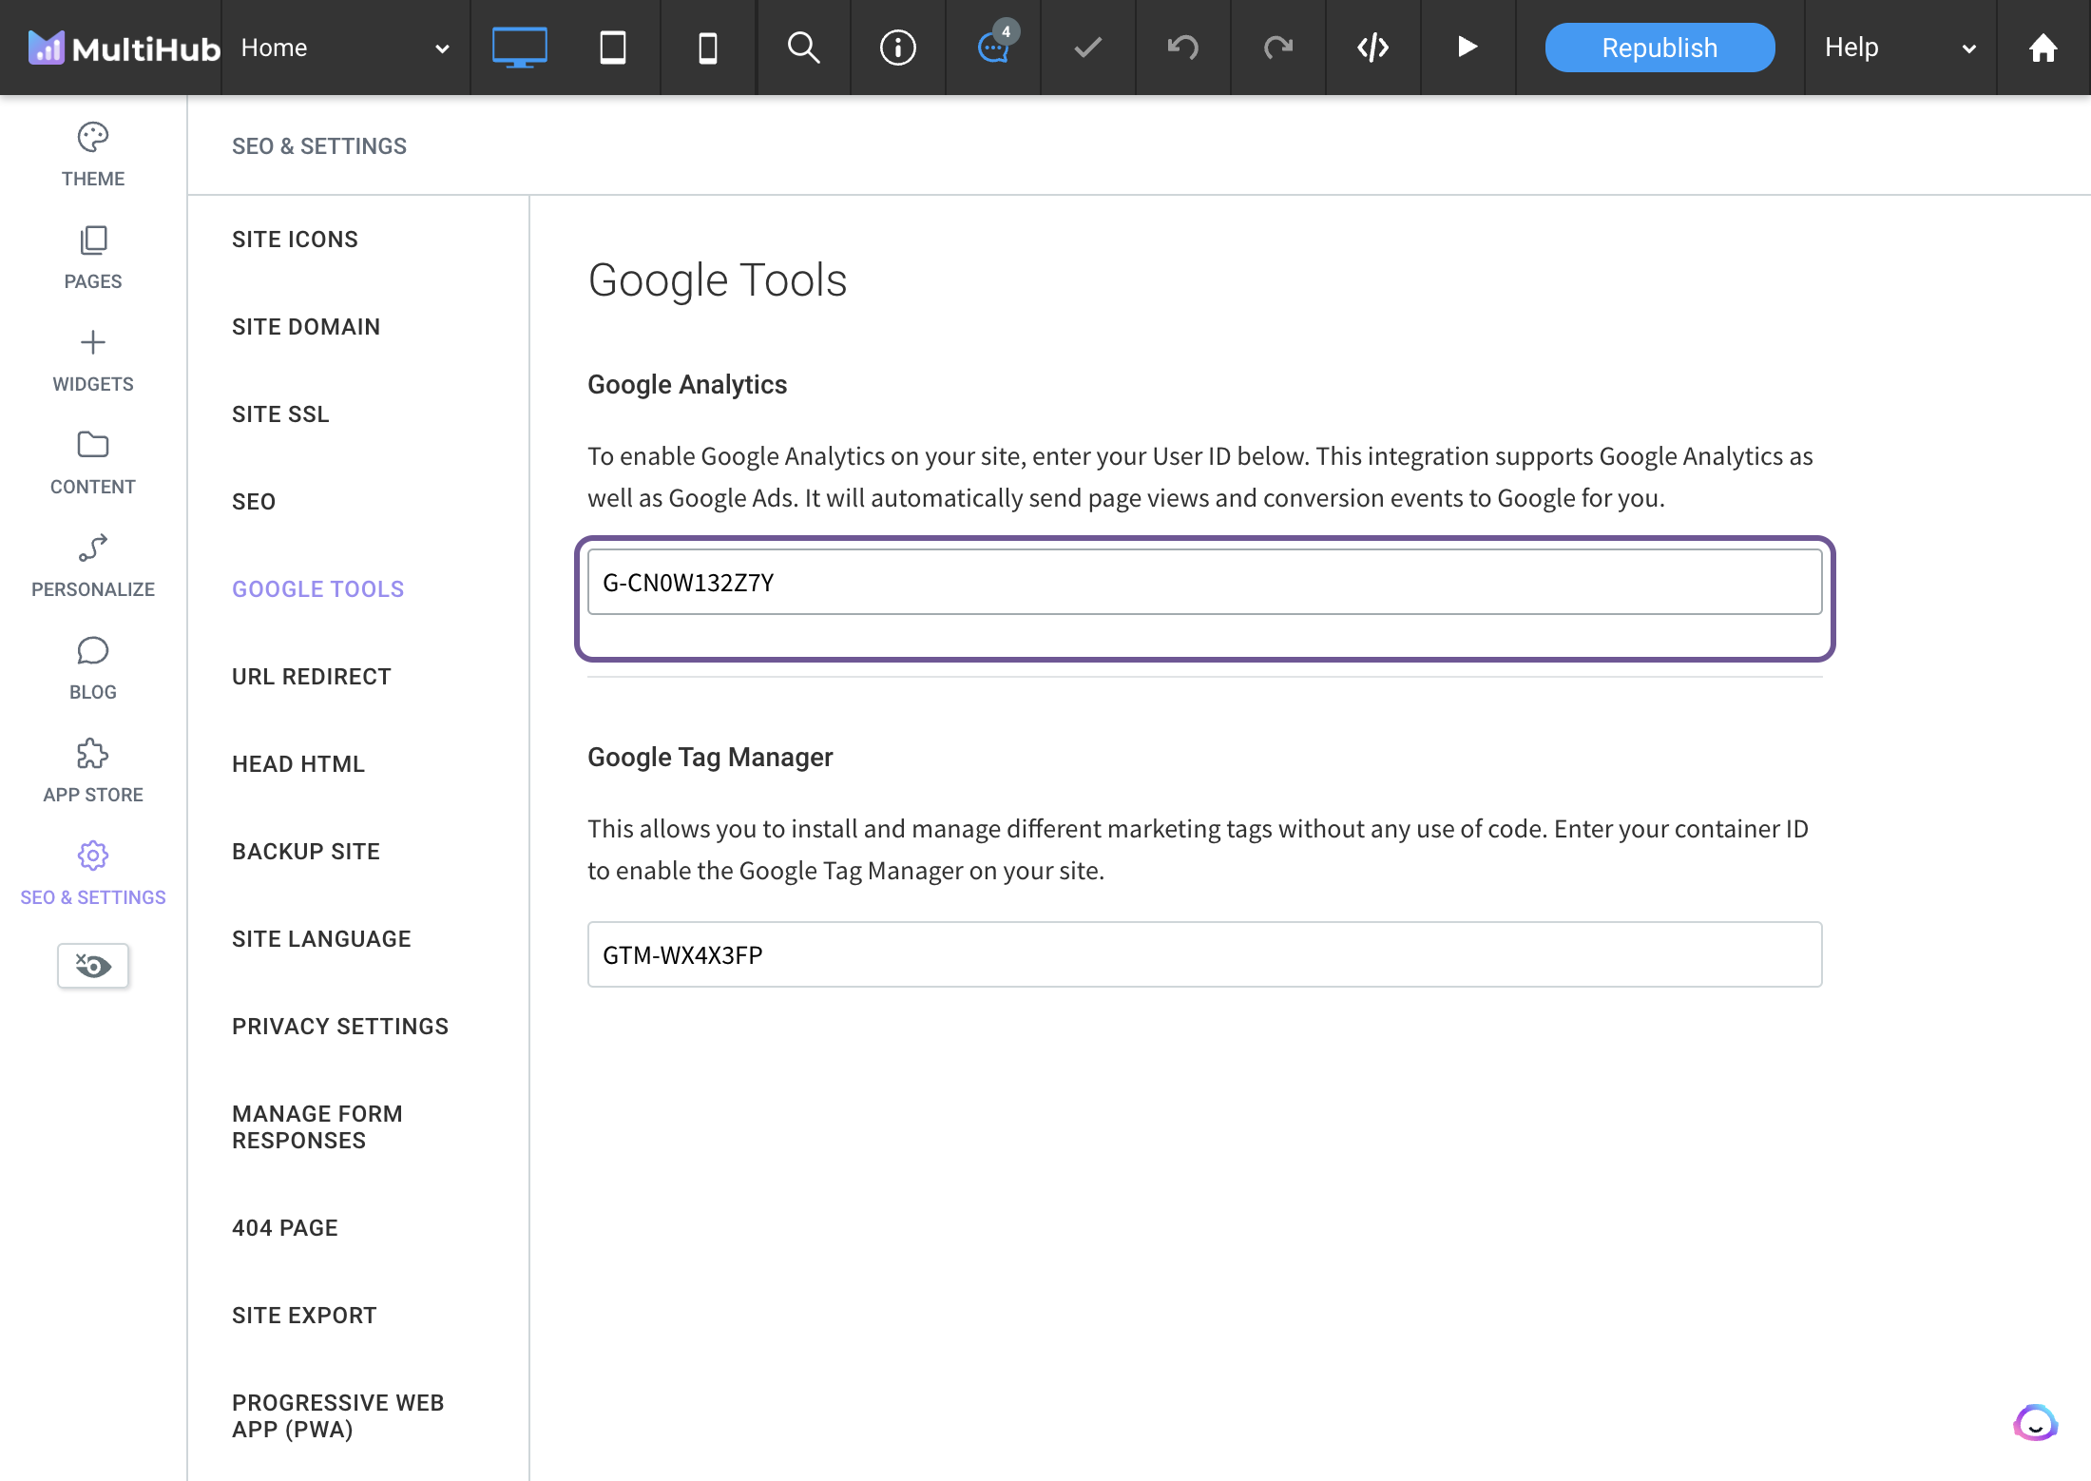Screen dimensions: 2091x1481
Task: Preview site with play button
Action: [x=1468, y=47]
